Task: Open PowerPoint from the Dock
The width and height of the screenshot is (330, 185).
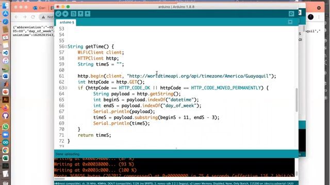Action: [x=6, y=92]
